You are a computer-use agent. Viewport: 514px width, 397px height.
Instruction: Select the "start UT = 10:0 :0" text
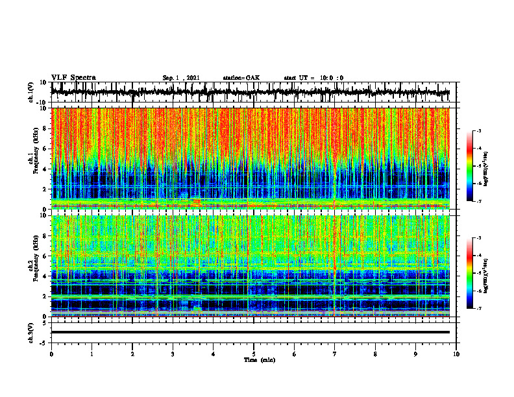point(313,78)
